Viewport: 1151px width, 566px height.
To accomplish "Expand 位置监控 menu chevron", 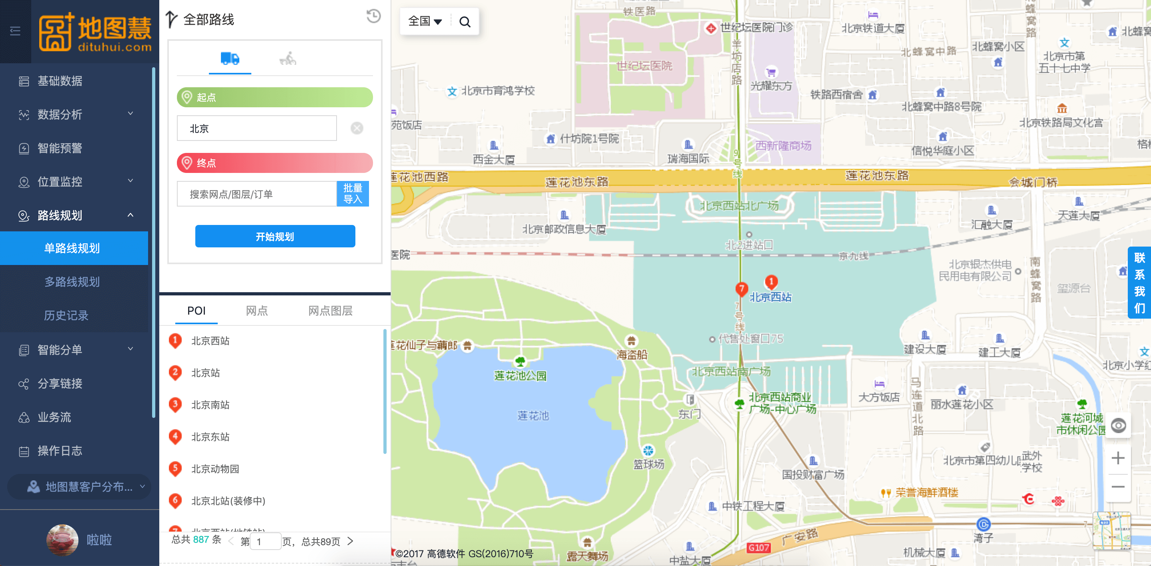I will click(x=130, y=181).
